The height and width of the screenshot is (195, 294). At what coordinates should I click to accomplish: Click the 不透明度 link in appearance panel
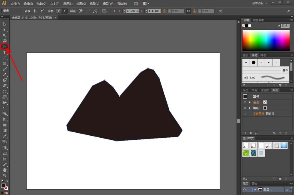coord(258,114)
